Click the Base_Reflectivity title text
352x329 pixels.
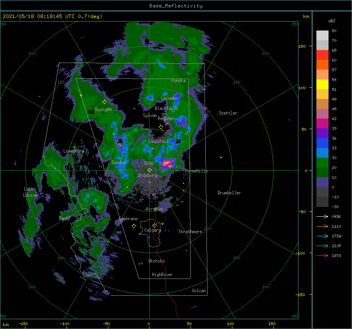pyautogui.click(x=176, y=6)
